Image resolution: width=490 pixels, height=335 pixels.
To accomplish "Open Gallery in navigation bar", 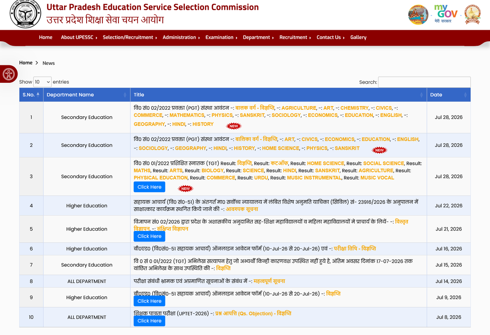I will tap(358, 37).
